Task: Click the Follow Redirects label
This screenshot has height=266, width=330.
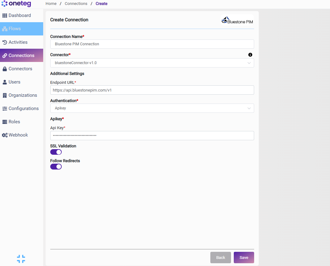Action: coord(65,161)
